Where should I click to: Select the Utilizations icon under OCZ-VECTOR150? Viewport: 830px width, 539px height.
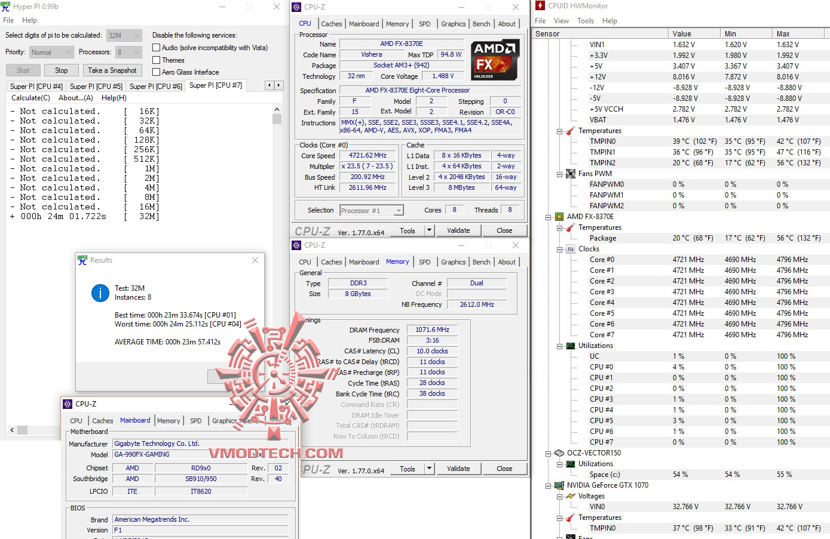coord(571,464)
